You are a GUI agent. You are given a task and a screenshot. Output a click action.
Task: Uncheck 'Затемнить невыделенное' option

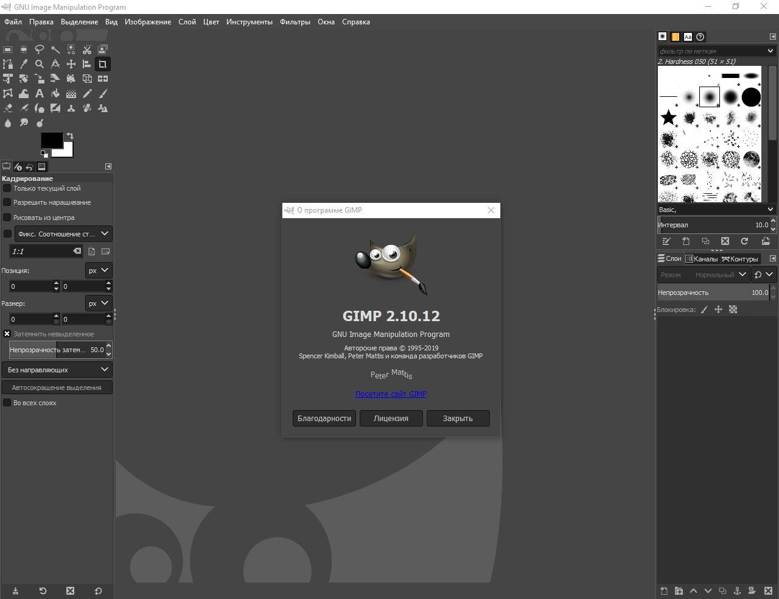point(7,334)
